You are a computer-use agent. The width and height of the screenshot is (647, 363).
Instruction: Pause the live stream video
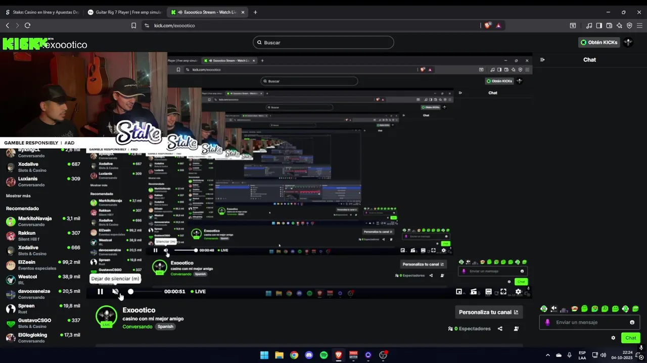(x=100, y=291)
